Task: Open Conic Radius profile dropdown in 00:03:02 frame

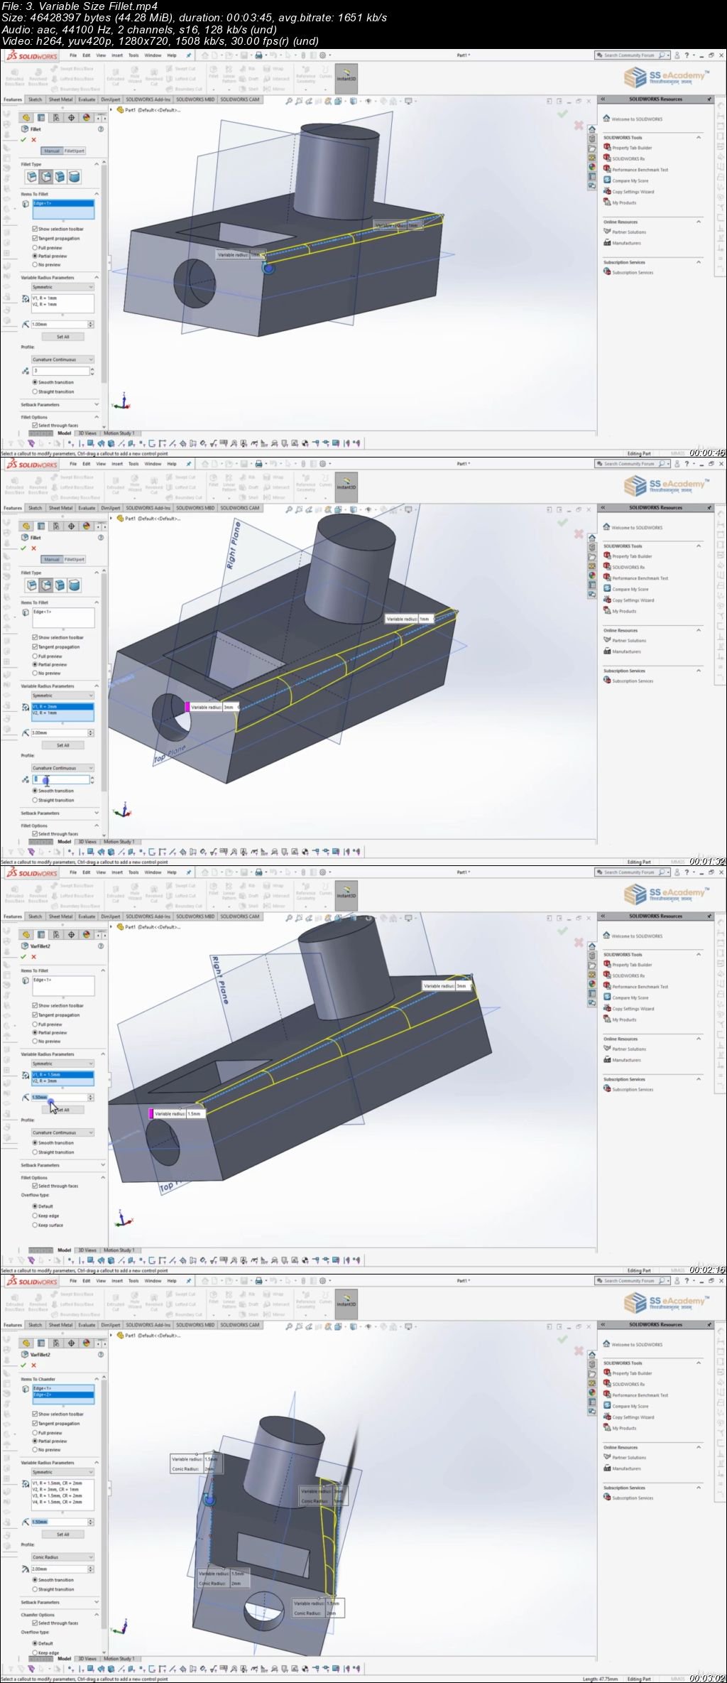Action: (x=62, y=1557)
